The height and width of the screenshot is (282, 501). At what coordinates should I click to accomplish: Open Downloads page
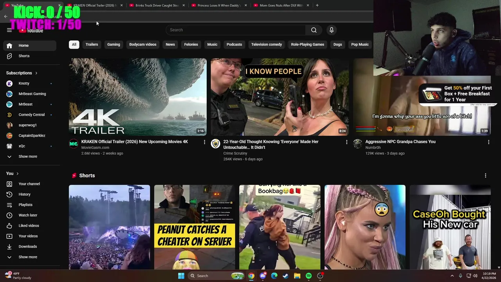tap(30, 246)
